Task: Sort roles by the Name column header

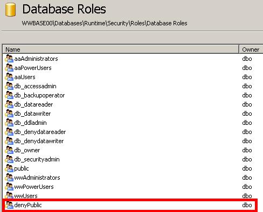Action: point(121,50)
